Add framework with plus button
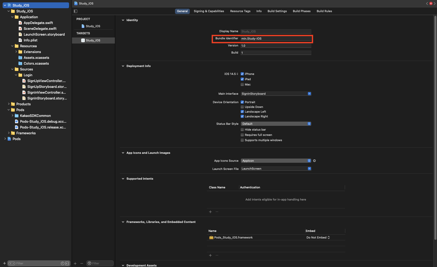The image size is (437, 267). tap(210, 255)
